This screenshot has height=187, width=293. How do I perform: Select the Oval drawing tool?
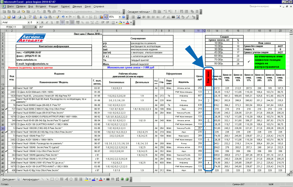coord(57,179)
